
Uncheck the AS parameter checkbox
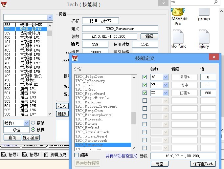pos(145,77)
